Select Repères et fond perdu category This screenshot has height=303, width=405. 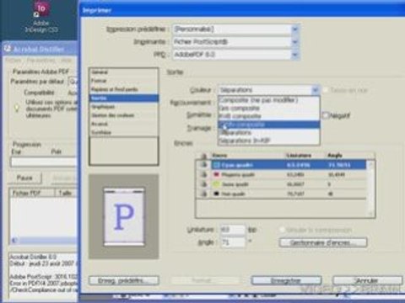point(124,89)
